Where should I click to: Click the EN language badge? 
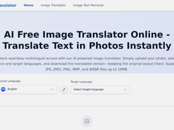click(x=3, y=89)
